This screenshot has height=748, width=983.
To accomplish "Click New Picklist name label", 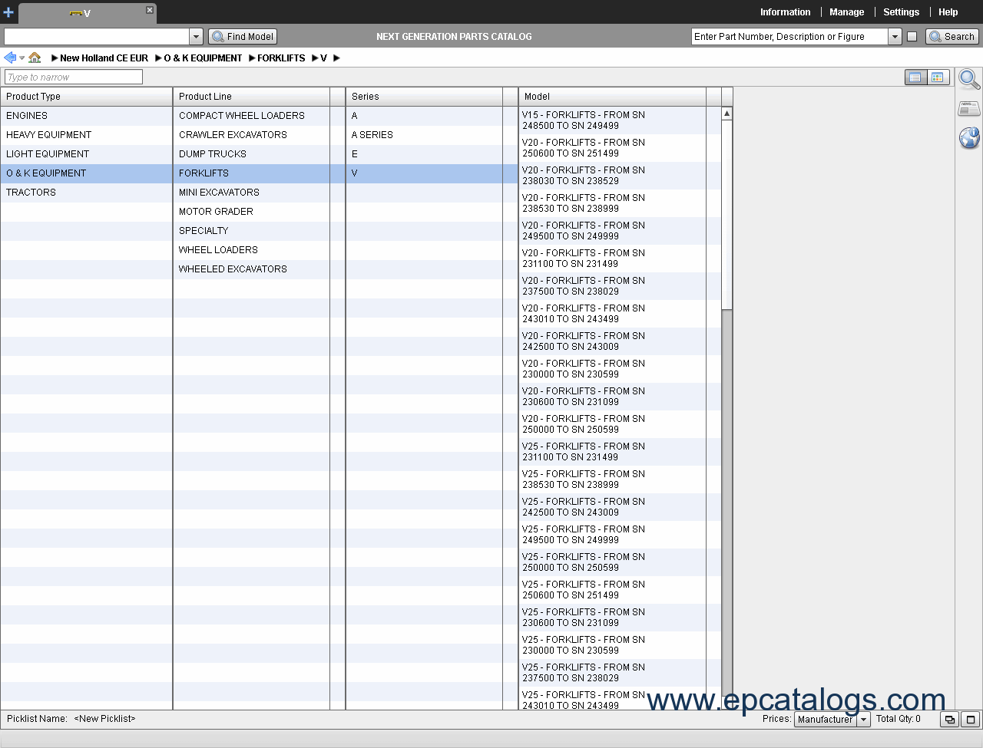I will (x=104, y=719).
